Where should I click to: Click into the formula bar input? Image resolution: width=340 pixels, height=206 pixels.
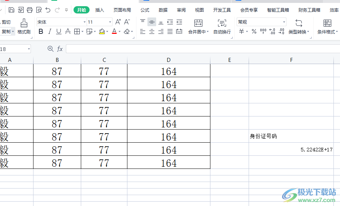click(x=203, y=49)
